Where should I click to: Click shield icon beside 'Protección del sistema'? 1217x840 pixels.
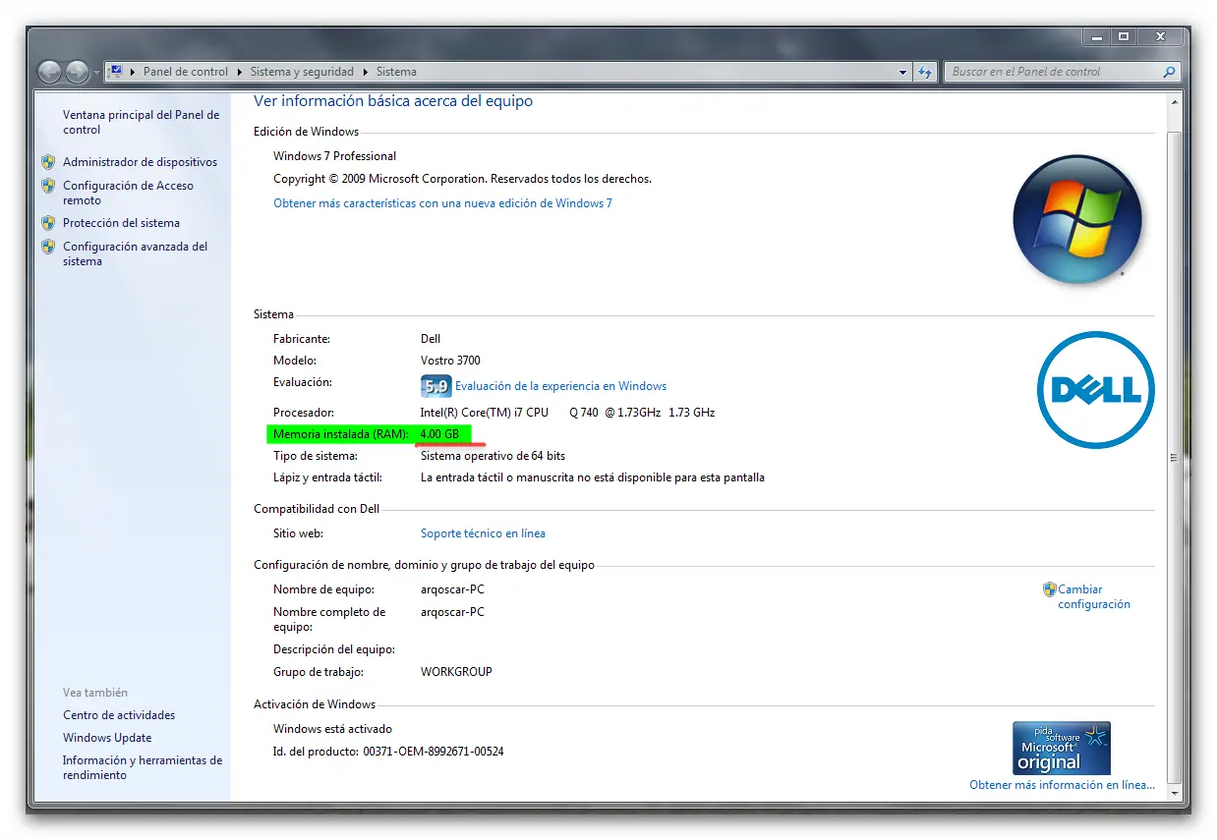(x=48, y=223)
